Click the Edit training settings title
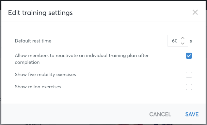The width and height of the screenshot is (207, 125). point(40,13)
